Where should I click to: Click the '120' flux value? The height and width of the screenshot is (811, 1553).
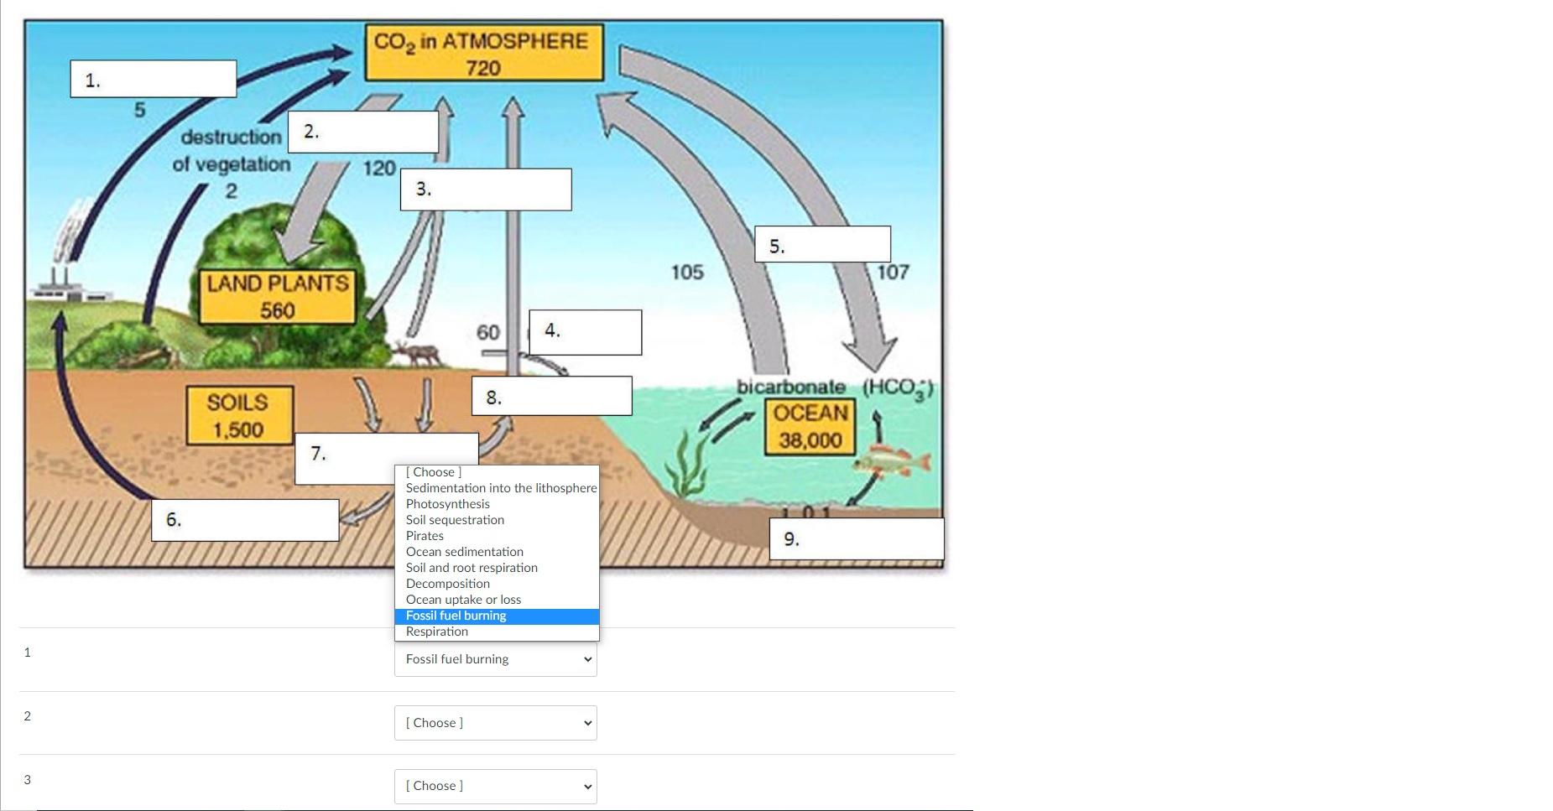click(x=379, y=169)
